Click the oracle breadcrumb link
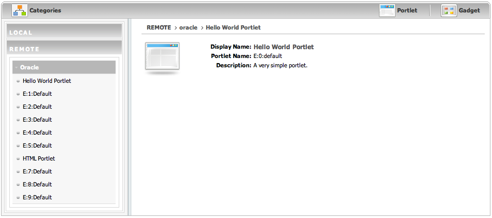 pos(188,27)
